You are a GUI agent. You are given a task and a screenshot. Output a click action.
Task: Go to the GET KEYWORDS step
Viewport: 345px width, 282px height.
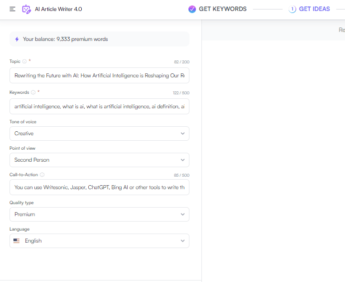(222, 9)
